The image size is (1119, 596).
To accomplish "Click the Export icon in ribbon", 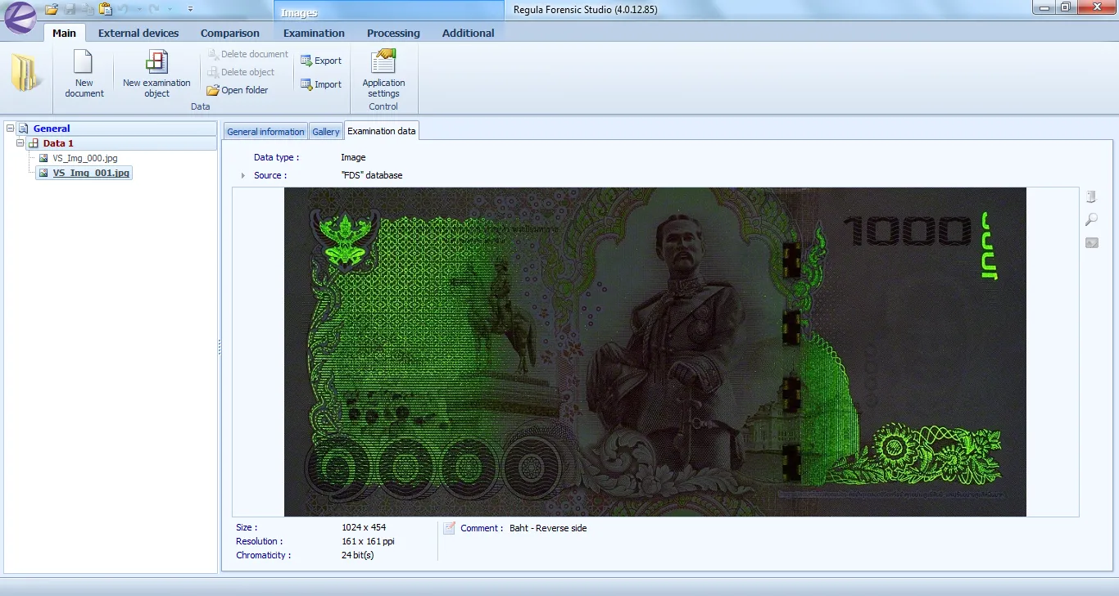I will click(x=307, y=61).
